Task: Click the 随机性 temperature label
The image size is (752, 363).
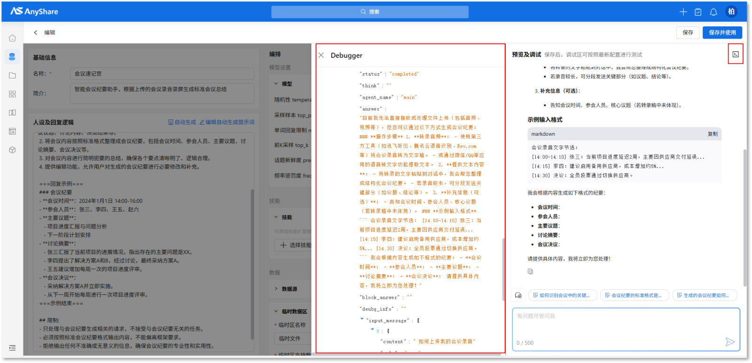Action: point(292,100)
